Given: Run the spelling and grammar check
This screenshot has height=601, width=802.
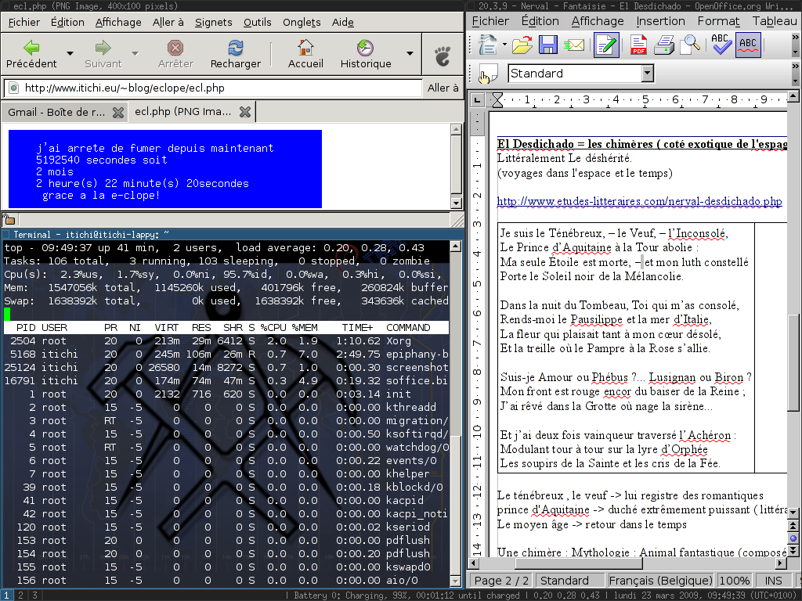Looking at the screenshot, I should [x=721, y=45].
